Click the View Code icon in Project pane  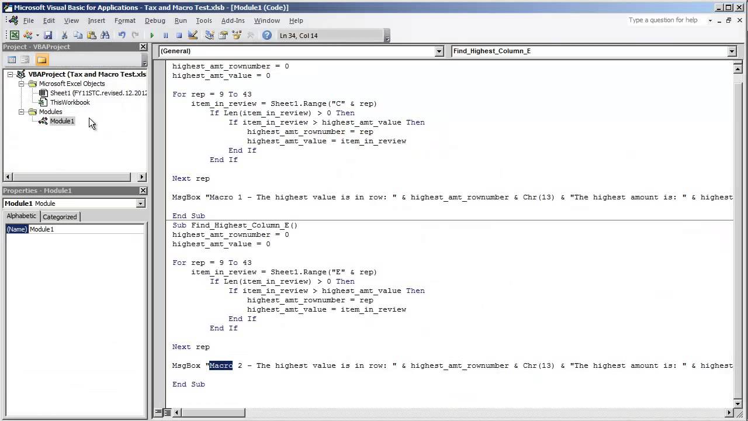(12, 60)
